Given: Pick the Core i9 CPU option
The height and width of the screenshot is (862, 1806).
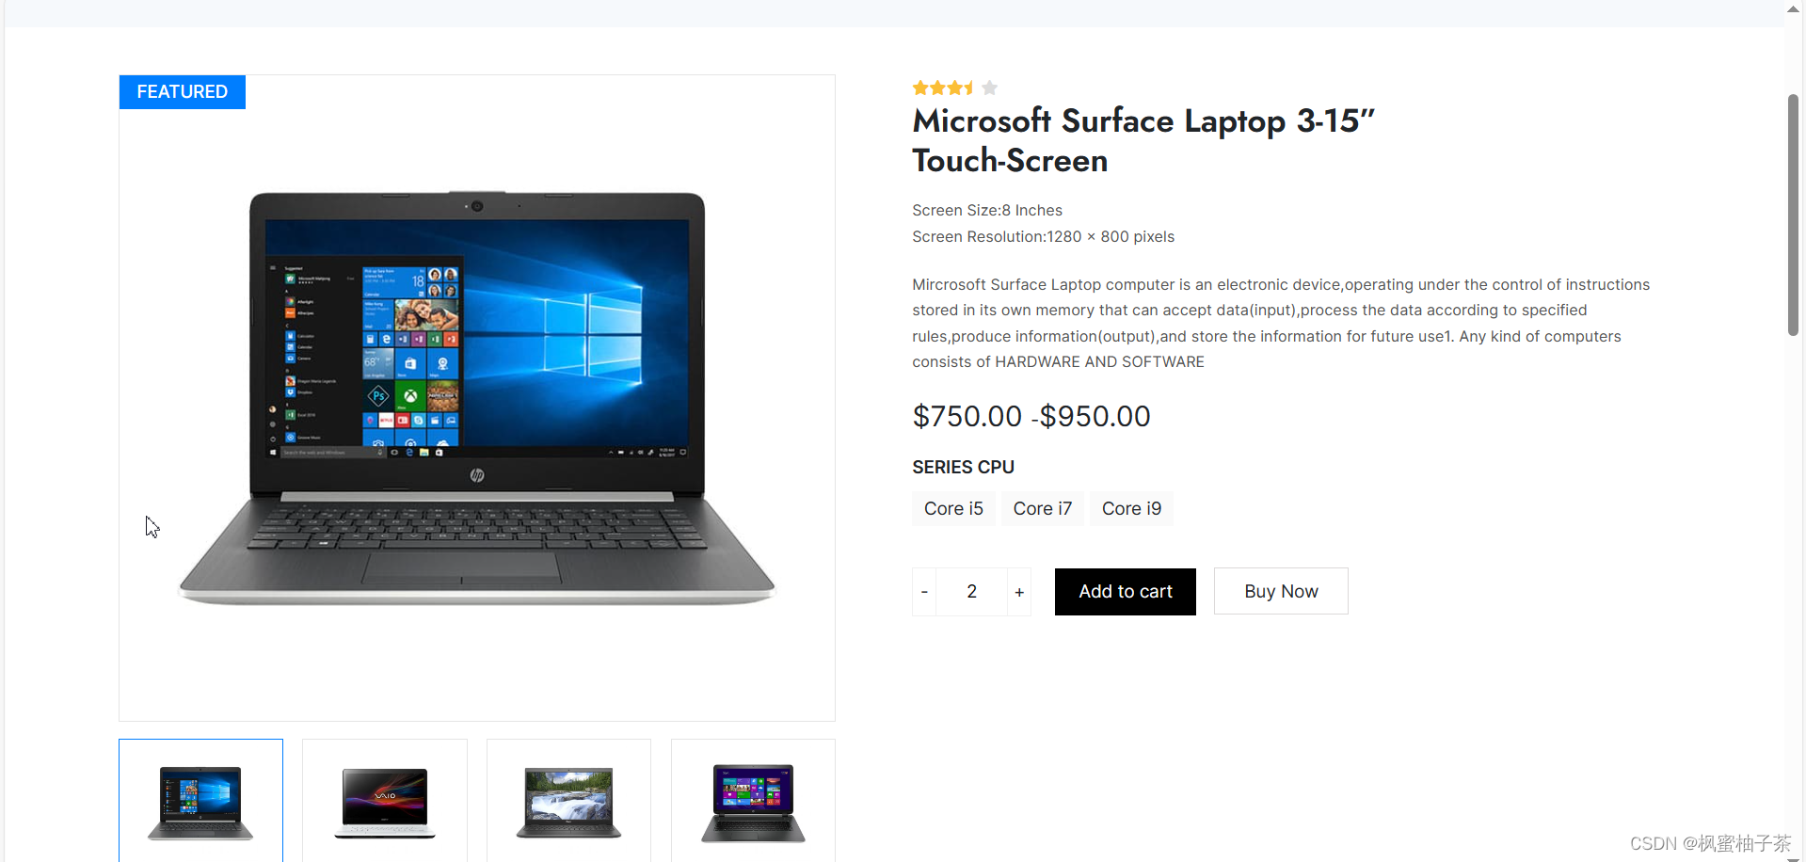Looking at the screenshot, I should (x=1131, y=509).
